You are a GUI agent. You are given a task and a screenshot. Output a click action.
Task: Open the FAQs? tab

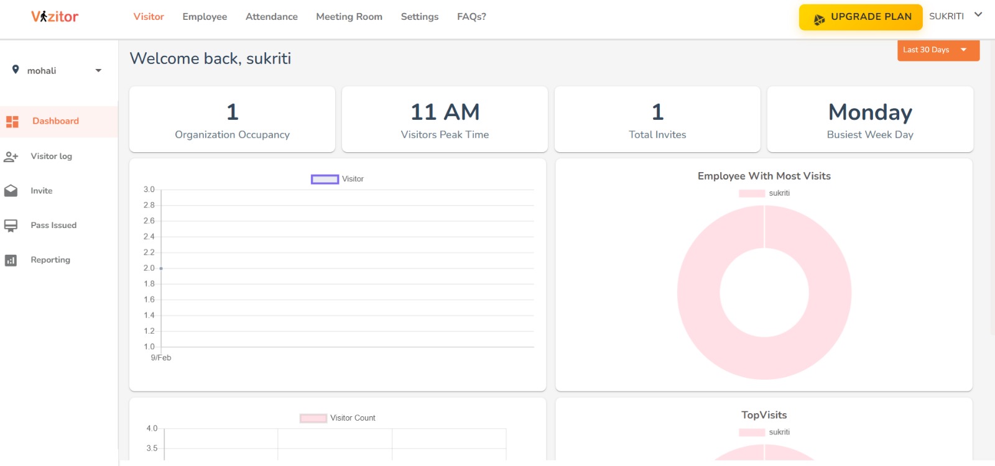[x=471, y=17]
